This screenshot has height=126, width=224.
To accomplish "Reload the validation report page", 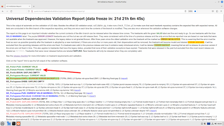I will [11, 11].
